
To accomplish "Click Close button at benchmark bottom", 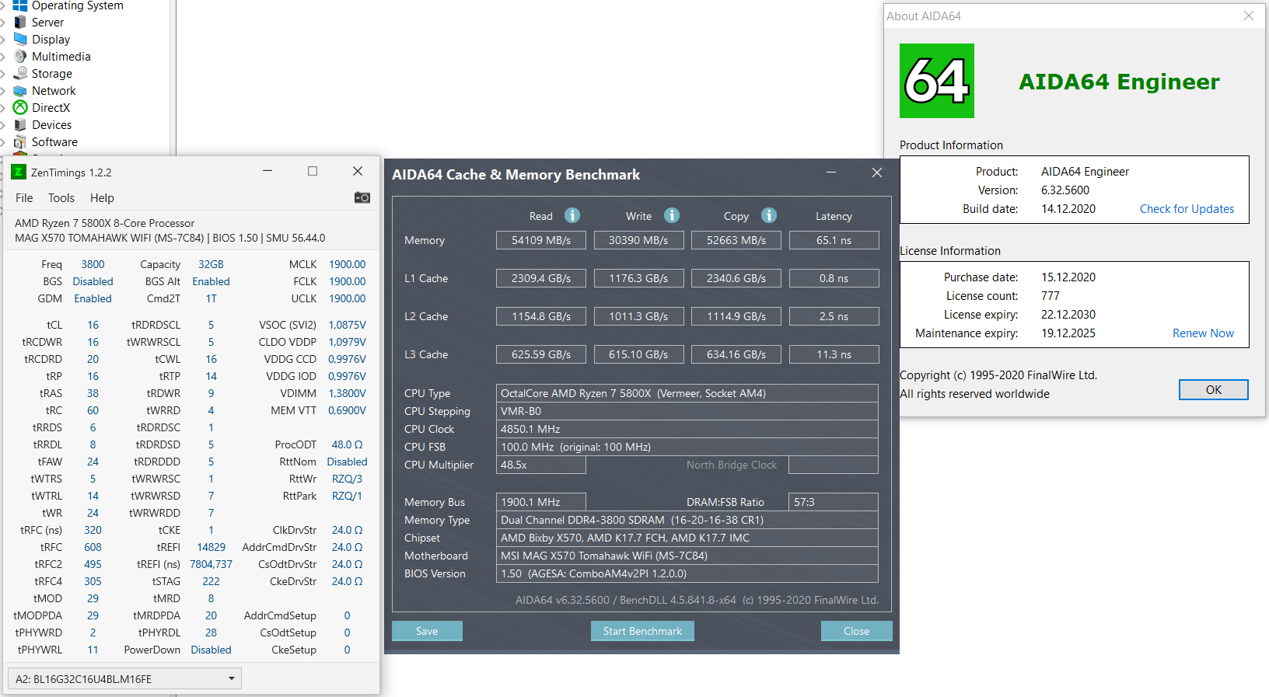I will tap(856, 631).
